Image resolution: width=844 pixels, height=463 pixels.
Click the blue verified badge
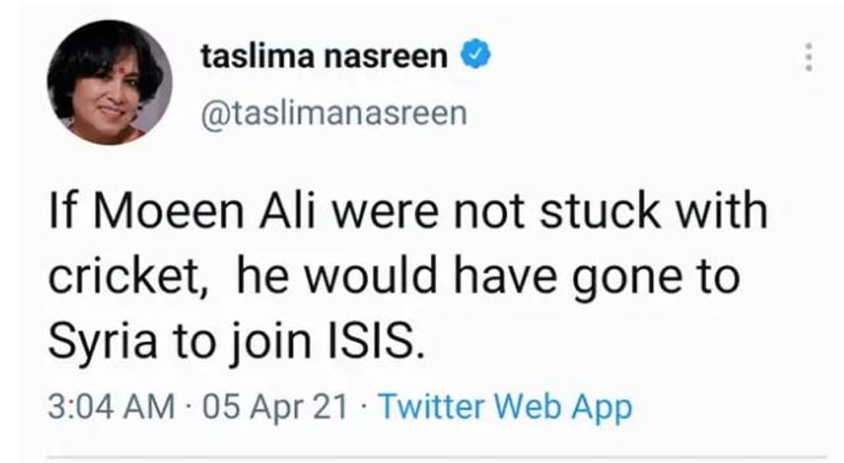[475, 55]
